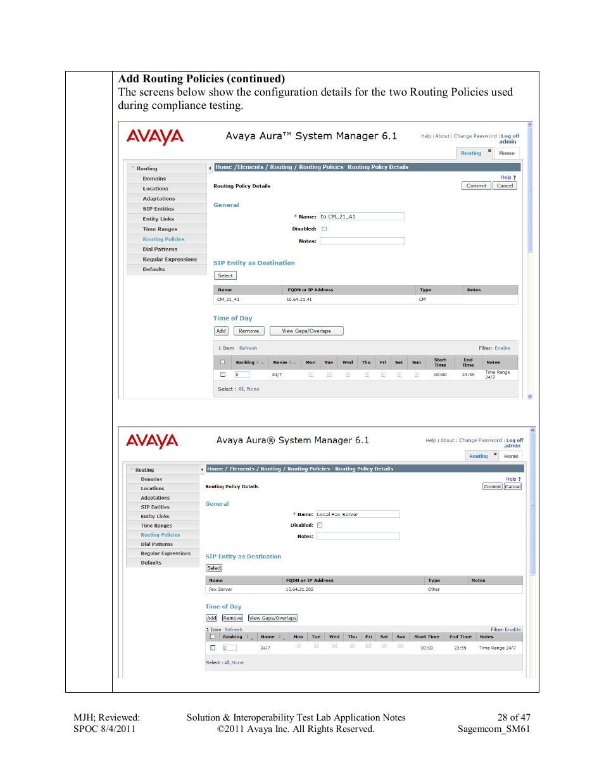Click Commit button in the Local Fax Server screenshot
604x782 pixels.
(x=493, y=486)
